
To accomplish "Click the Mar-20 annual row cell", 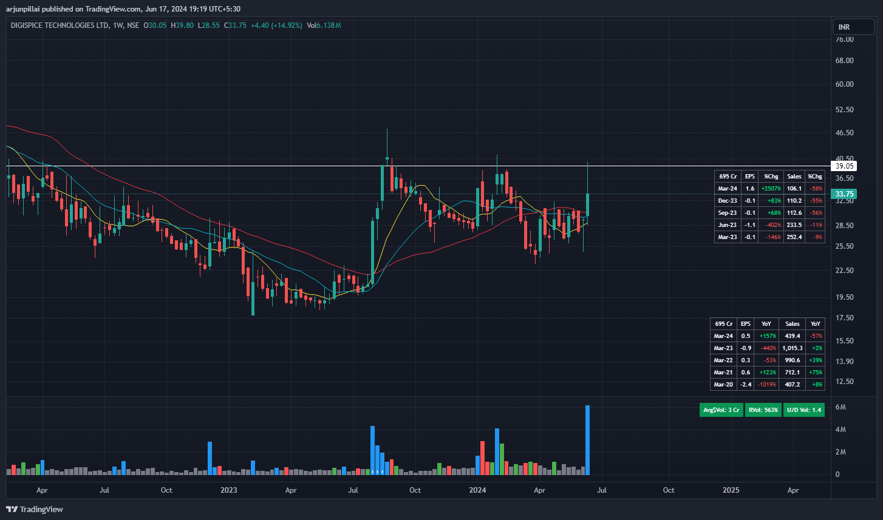I will tap(723, 385).
